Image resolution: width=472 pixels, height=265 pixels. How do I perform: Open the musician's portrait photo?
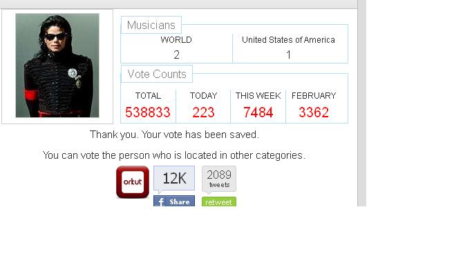pyautogui.click(x=57, y=66)
